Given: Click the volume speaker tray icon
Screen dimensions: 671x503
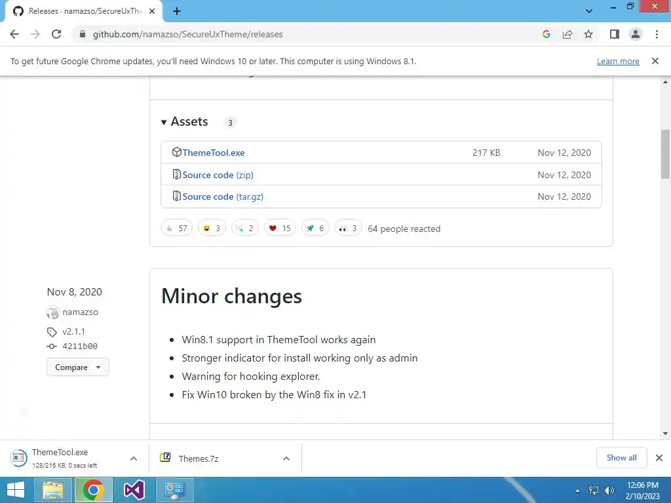Looking at the screenshot, I should 609,491.
